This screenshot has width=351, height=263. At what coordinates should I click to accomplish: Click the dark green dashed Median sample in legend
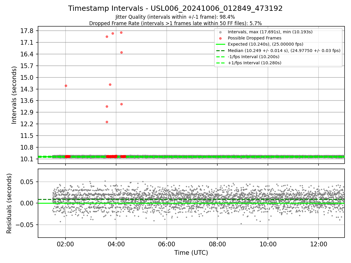pos(220,51)
